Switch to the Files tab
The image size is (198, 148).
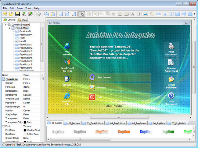23,20
